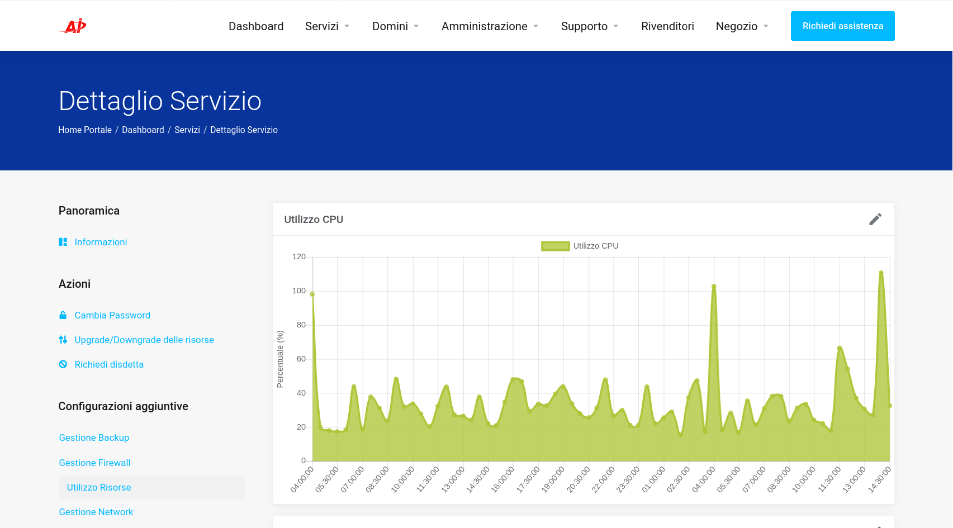The image size is (953, 528).
Task: Go to Dashboard in top navigation
Action: coord(256,26)
